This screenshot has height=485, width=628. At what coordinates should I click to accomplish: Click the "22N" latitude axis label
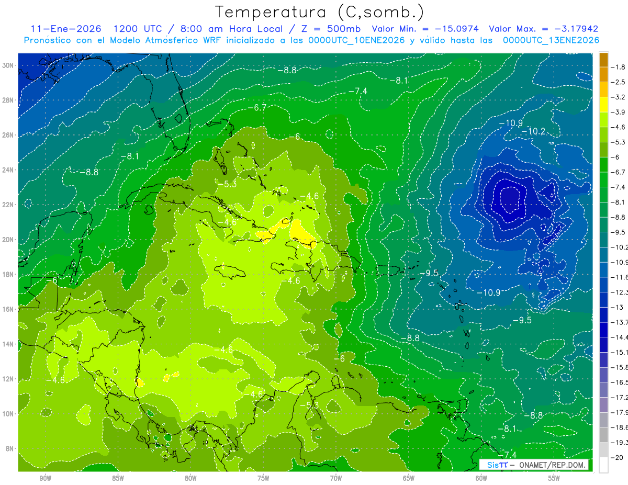coord(8,205)
